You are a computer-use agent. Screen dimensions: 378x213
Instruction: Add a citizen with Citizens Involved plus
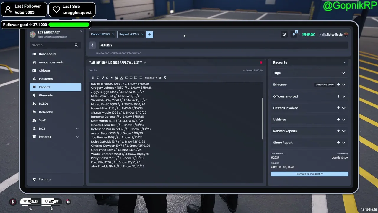pos(338,108)
